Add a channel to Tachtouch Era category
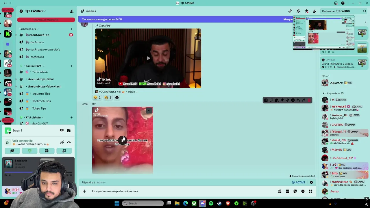Image resolution: width=370 pixels, height=208 pixels. [x=71, y=29]
